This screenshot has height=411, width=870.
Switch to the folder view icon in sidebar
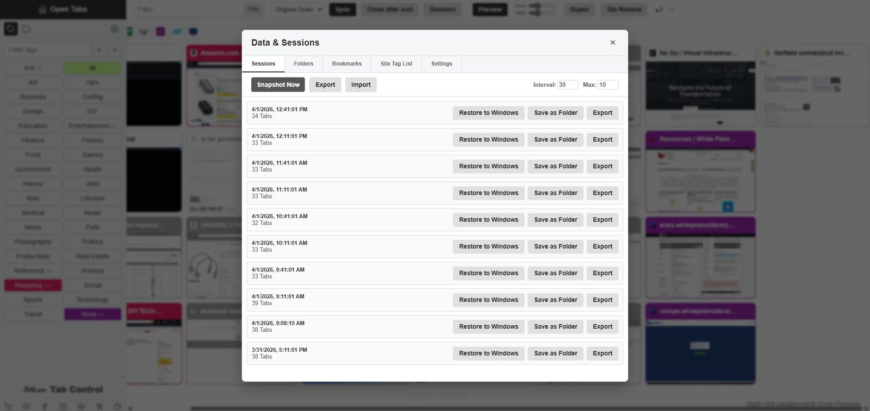[26, 29]
